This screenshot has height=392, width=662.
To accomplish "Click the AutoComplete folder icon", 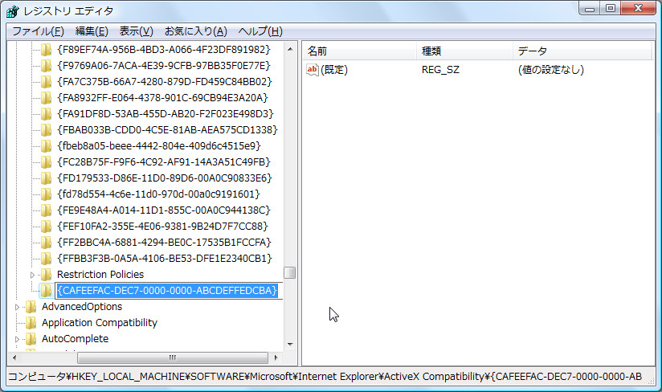I will point(31,339).
